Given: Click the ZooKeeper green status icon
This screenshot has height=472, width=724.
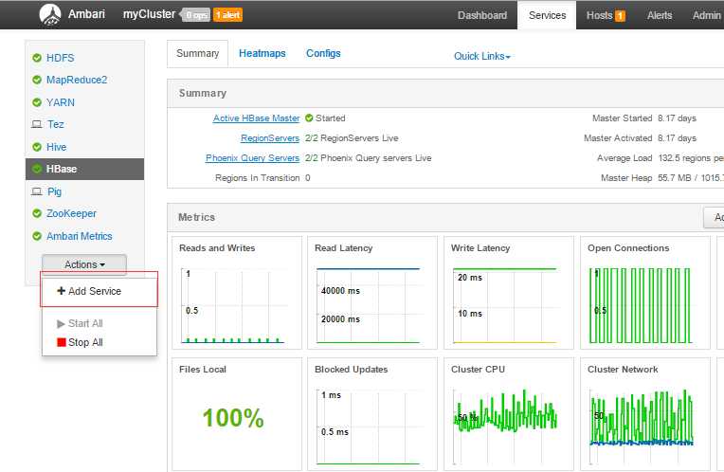Looking at the screenshot, I should tap(37, 213).
